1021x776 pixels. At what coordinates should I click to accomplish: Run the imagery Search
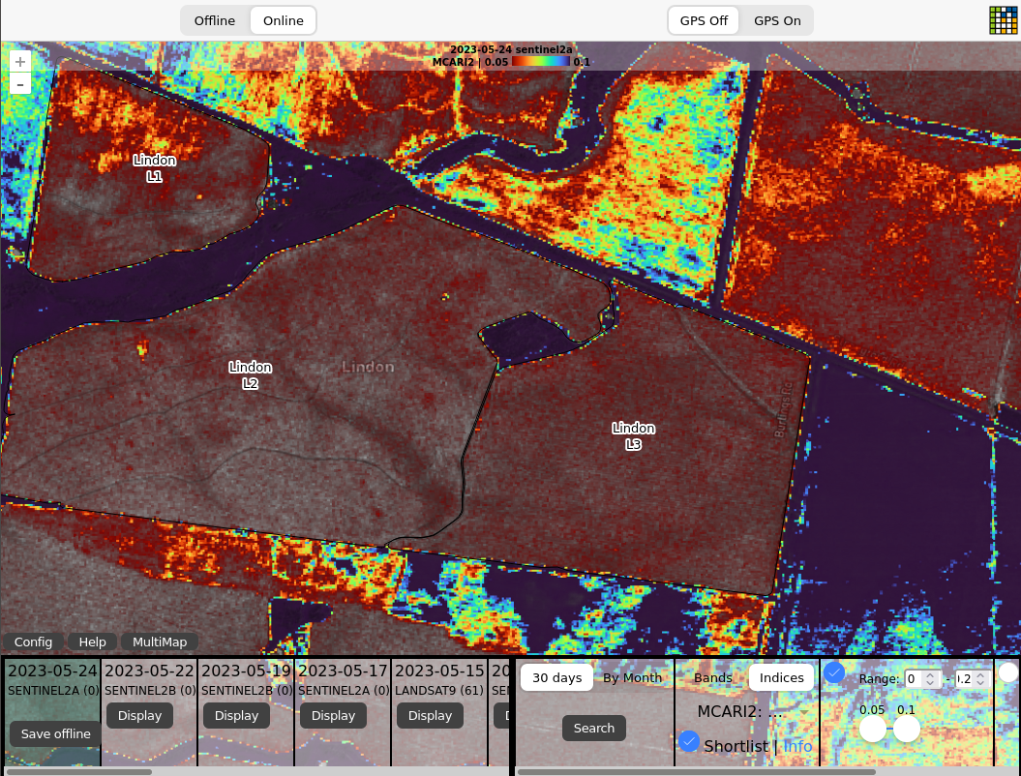594,728
